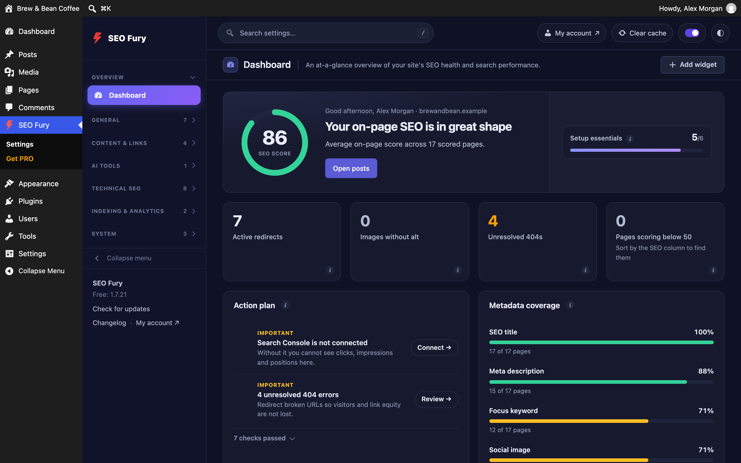Click the Clear cache button
The width and height of the screenshot is (741, 463).
point(642,33)
